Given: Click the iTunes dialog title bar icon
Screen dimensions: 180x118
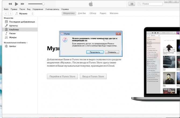Looking at the screenshot, I should (x=62, y=34).
